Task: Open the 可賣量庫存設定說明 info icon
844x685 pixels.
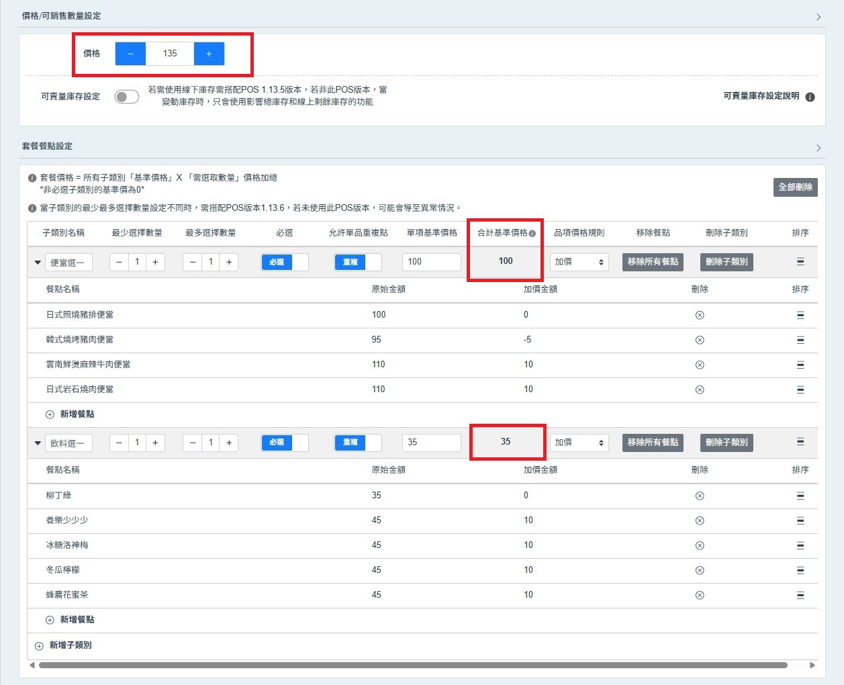Action: 810,97
